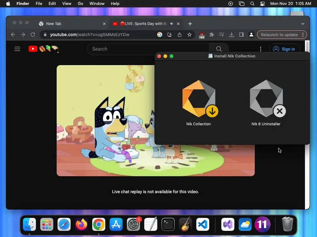Expand the tab search chevron

303,24
